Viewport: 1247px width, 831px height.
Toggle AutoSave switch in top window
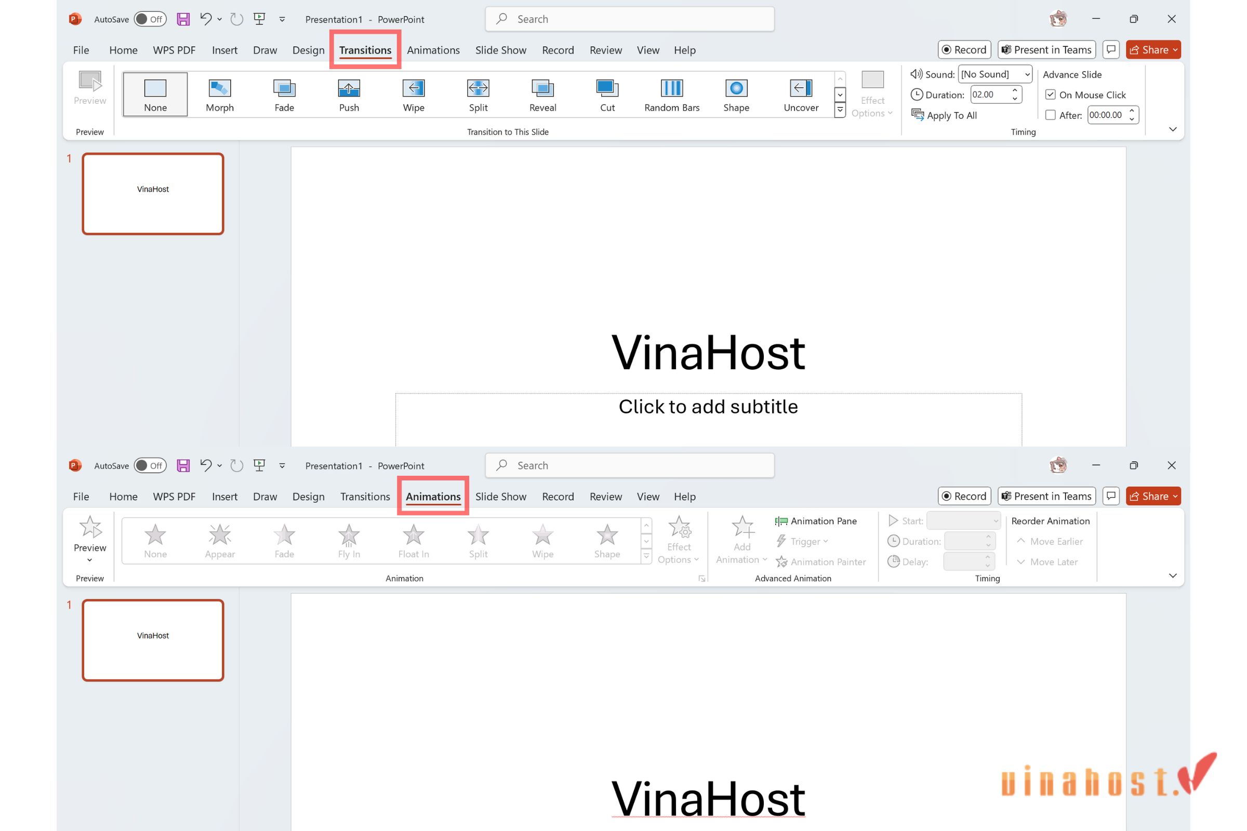(x=150, y=19)
